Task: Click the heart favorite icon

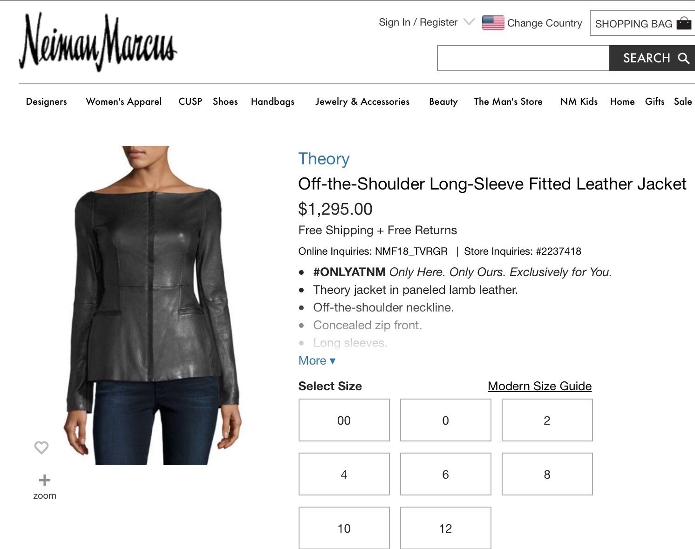Action: coord(41,447)
